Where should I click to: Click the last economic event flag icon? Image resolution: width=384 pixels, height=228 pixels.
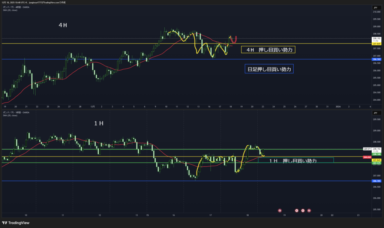[x=309, y=210]
